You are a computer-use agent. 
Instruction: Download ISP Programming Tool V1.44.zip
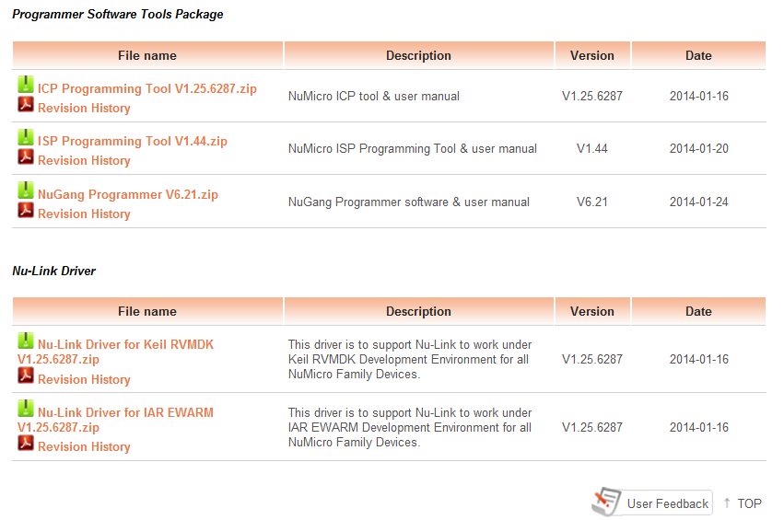click(133, 142)
